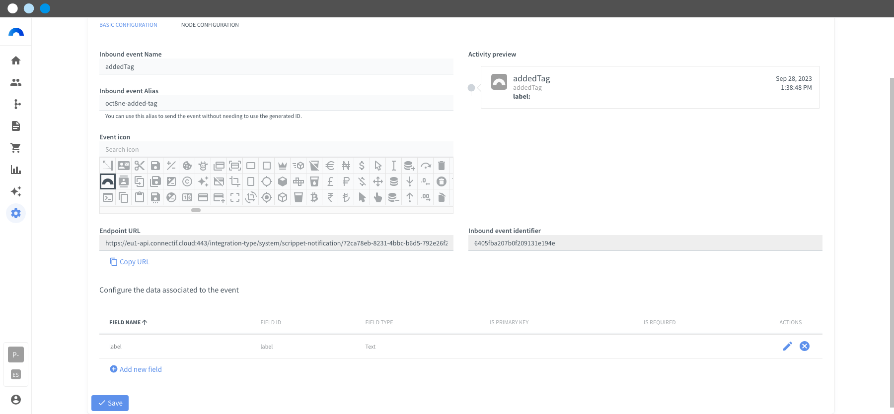
Task: Select the crosshairs GPS event icon
Action: point(267,197)
